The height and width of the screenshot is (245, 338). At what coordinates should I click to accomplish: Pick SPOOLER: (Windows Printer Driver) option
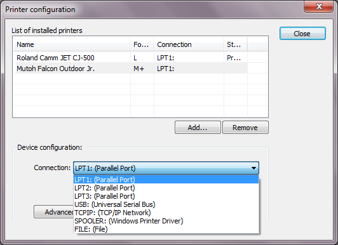click(x=166, y=221)
